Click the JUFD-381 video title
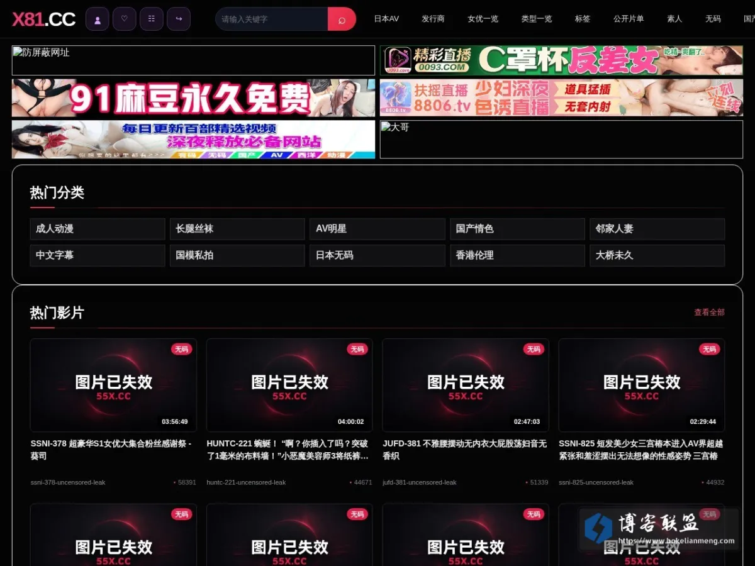This screenshot has height=566, width=755. pos(465,450)
